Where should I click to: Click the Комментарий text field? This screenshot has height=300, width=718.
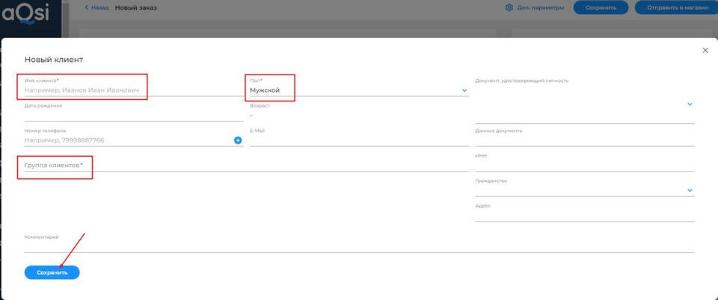pos(359,246)
